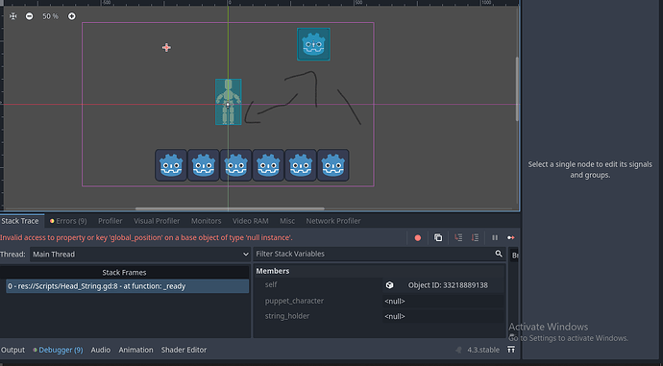Click the red invalid access error message
This screenshot has width=663, height=366.
pos(146,237)
